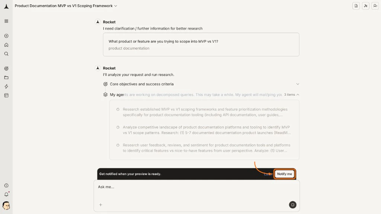Click the workflow connections icon top right
381x214 pixels.
click(365, 6)
